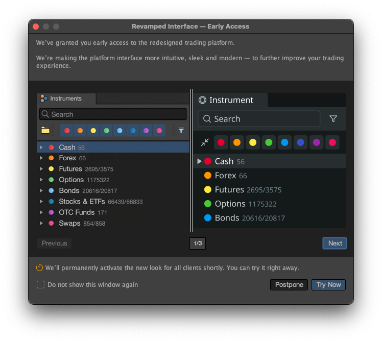382x342 pixels.
Task: Toggle the purple color filter in old toolbar
Action: tap(146, 131)
